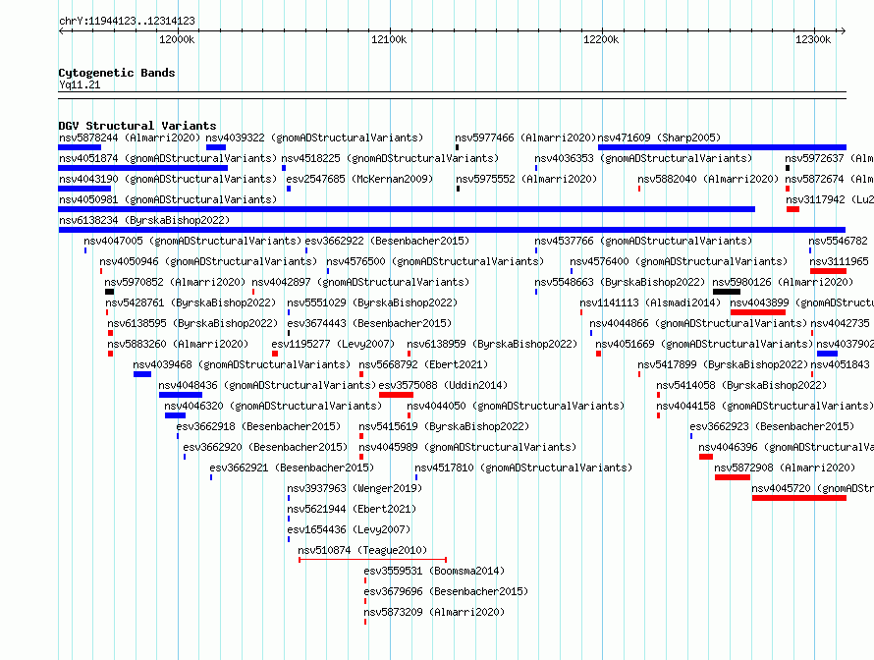The height and width of the screenshot is (660, 874).
Task: Open the nsv4051874 (gnomADStructuralVariants) label
Action: coord(168,158)
